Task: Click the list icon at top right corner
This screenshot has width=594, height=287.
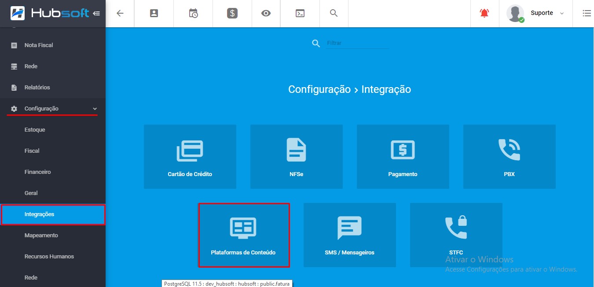Action: [587, 13]
